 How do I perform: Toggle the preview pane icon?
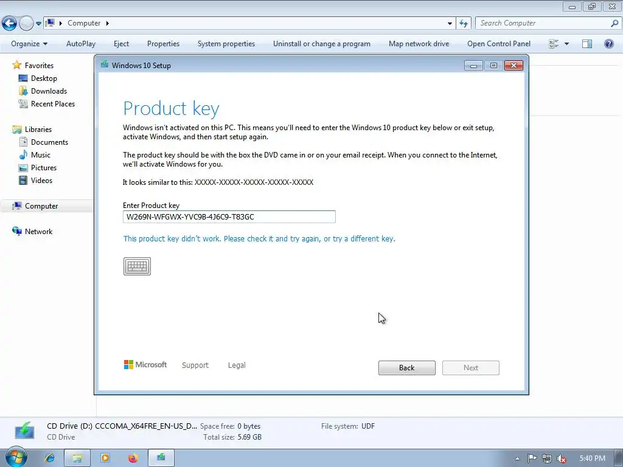pyautogui.click(x=587, y=44)
